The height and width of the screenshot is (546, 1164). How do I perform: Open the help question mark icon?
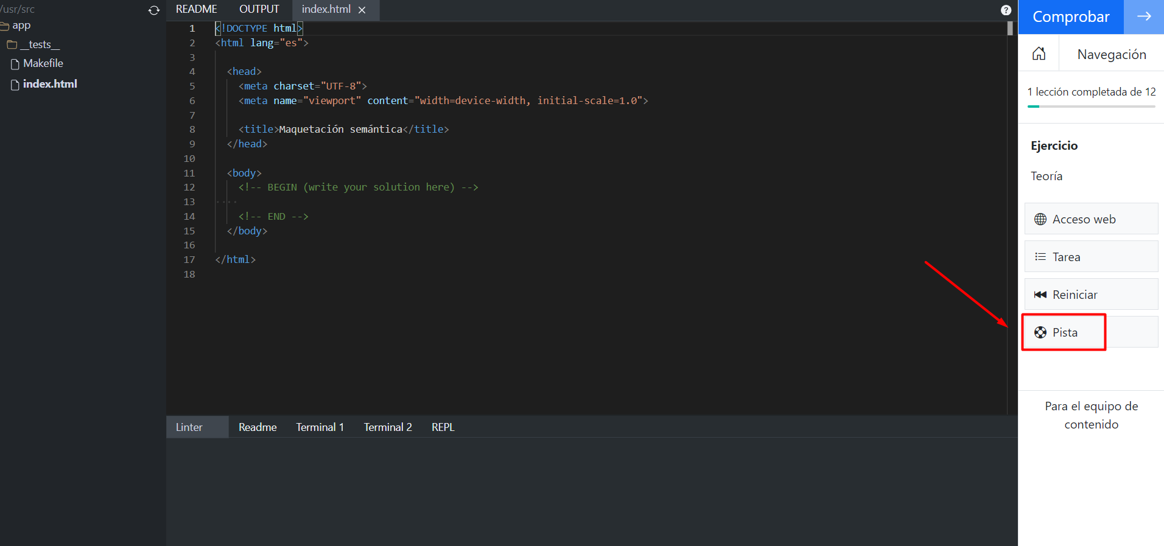(x=1006, y=10)
